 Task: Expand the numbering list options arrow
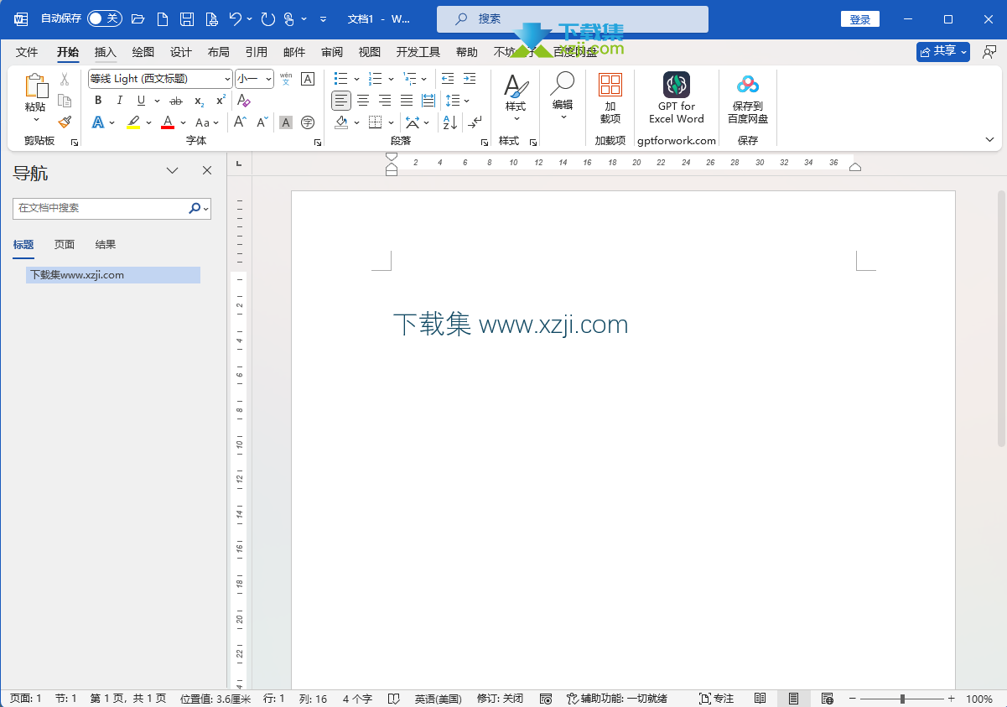pyautogui.click(x=392, y=79)
